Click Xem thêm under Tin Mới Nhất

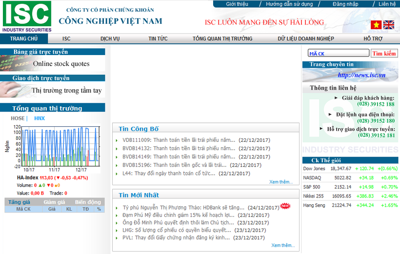point(283,245)
